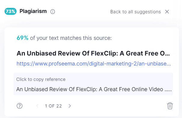Click to copy reference label

tap(41, 79)
